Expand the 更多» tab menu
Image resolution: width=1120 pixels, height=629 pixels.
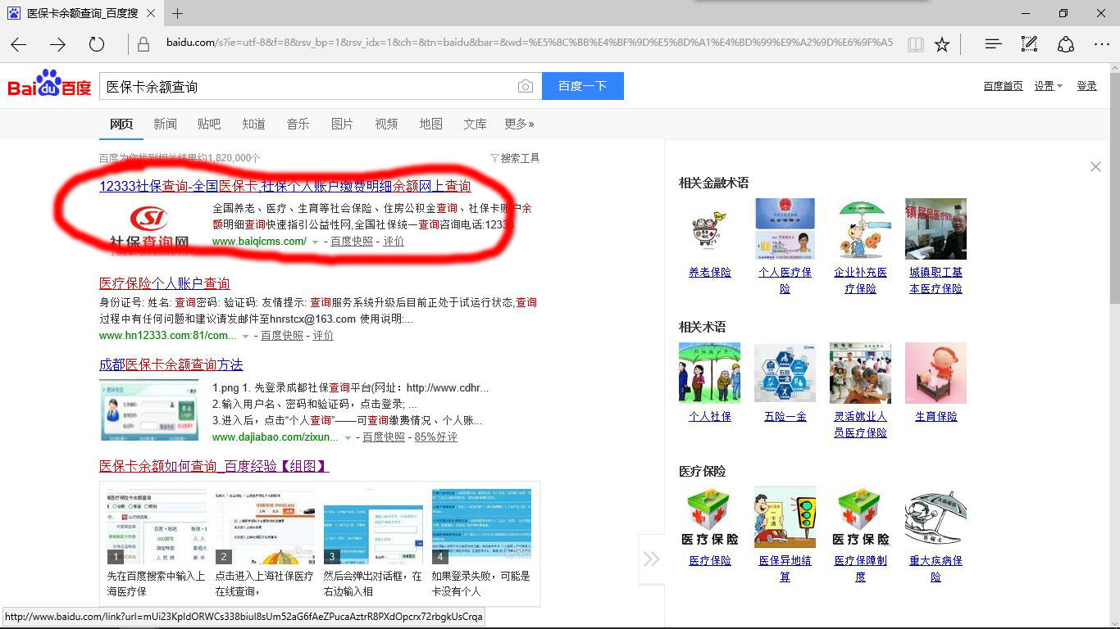pyautogui.click(x=519, y=124)
